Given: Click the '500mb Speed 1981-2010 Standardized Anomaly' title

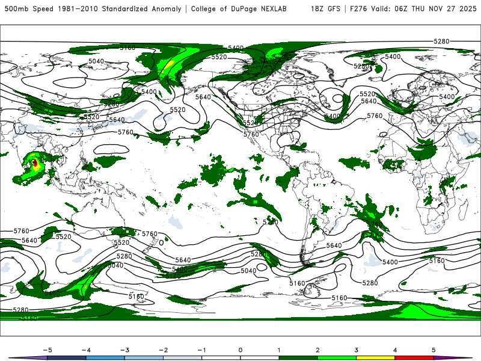Looking at the screenshot, I should (93, 8).
